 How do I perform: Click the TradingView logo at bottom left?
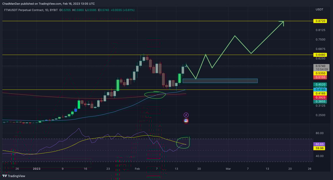pyautogui.click(x=14, y=176)
